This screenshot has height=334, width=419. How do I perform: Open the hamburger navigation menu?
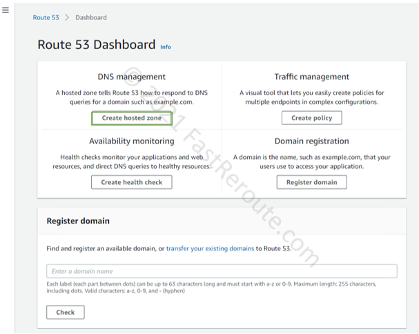pos(6,10)
